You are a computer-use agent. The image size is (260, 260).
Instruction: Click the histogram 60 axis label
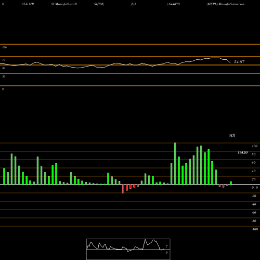point(254,163)
